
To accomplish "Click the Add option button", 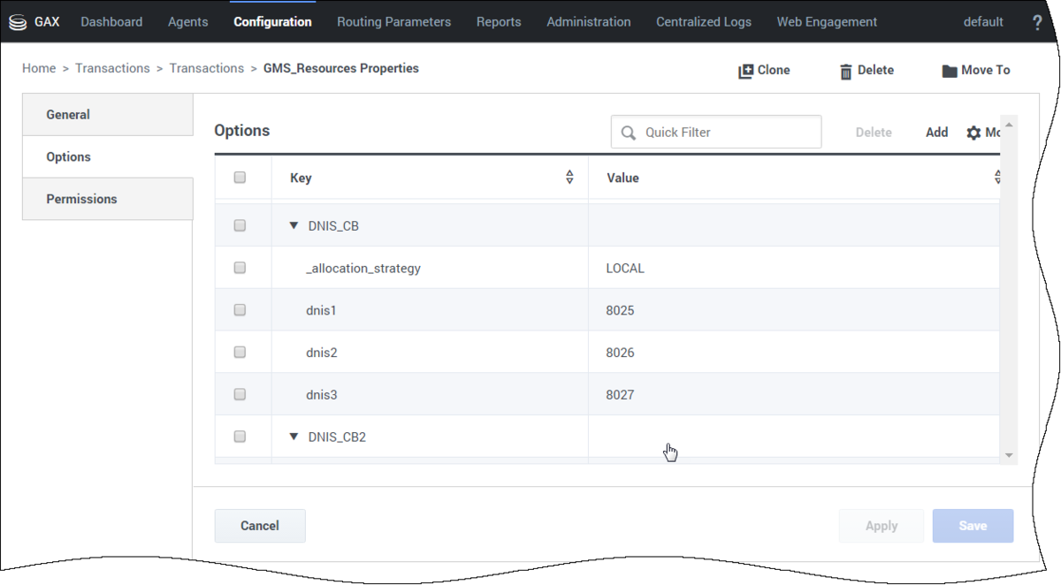I will 936,133.
